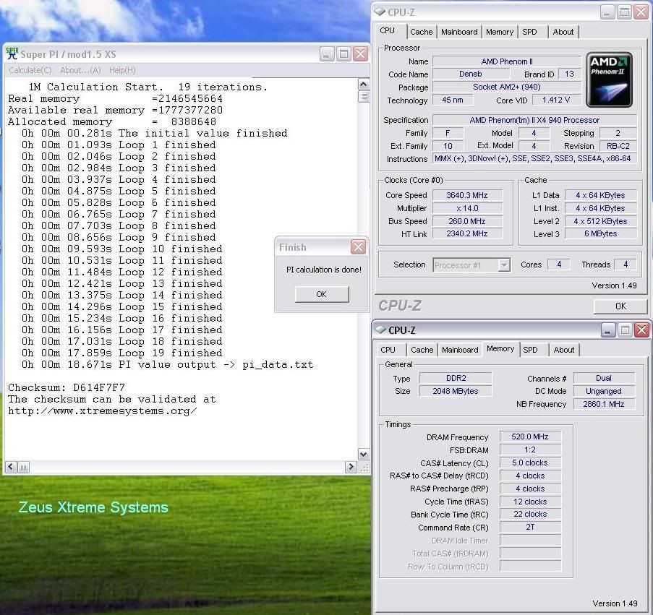Click the http://www.xtremesystems.org/ text line
653x615 pixels.
[x=103, y=411]
